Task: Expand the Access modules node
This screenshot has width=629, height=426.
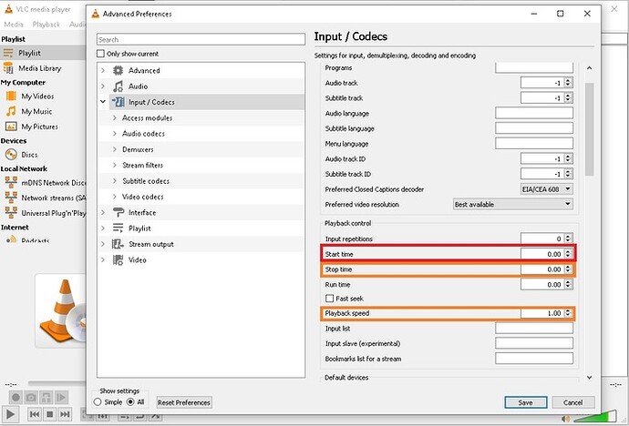Action: (x=115, y=117)
